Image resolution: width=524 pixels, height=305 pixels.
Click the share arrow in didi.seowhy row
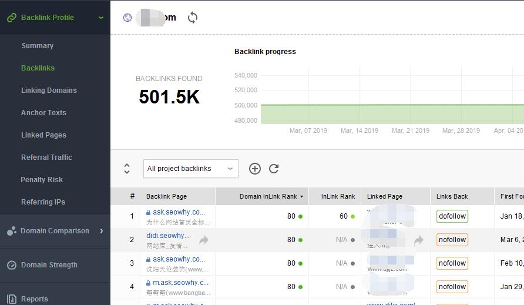204,240
